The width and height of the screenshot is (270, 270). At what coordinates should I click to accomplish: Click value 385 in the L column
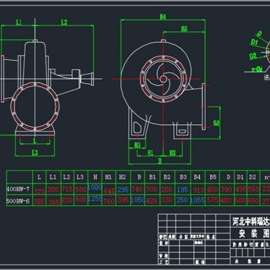[39, 201]
